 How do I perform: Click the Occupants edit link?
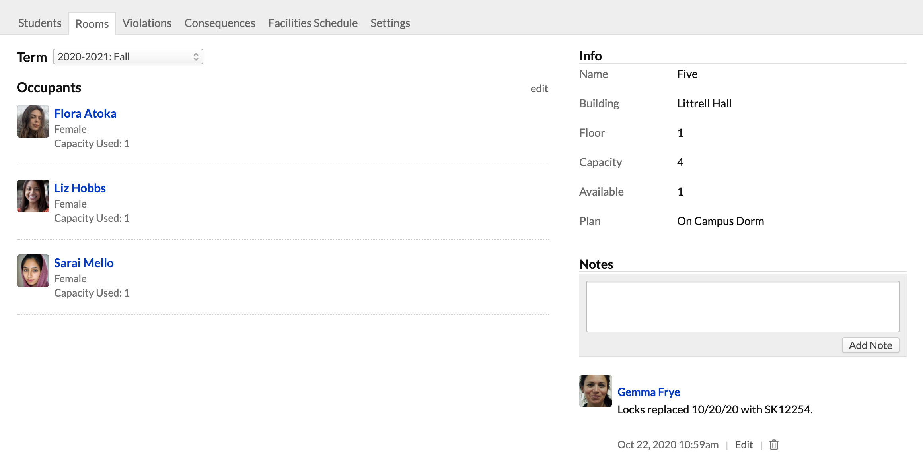(539, 89)
